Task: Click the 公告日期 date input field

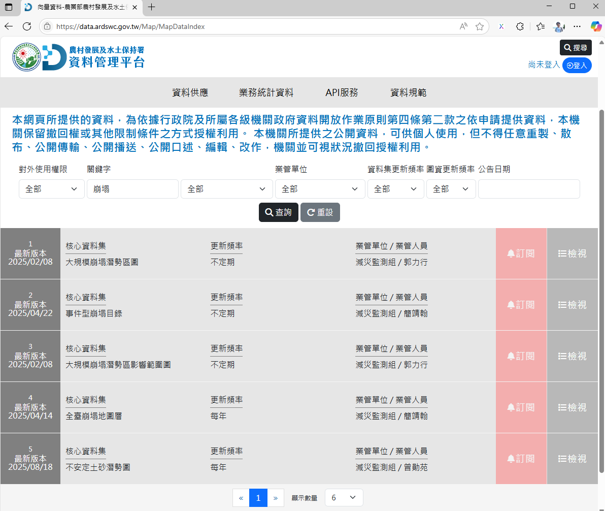Action: 529,188
